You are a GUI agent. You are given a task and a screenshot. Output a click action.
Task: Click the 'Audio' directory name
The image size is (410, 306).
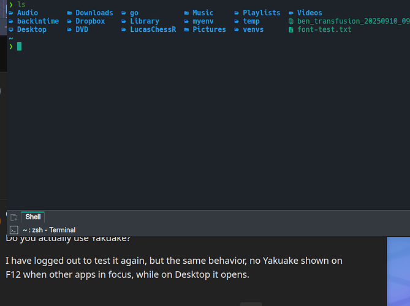pos(28,13)
